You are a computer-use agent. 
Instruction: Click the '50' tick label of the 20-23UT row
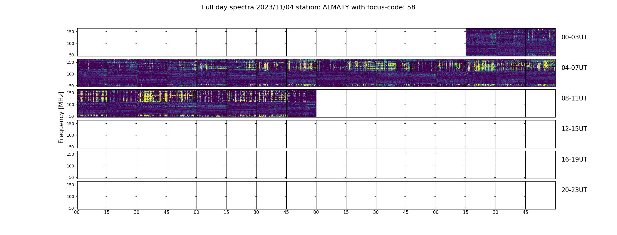(72, 208)
